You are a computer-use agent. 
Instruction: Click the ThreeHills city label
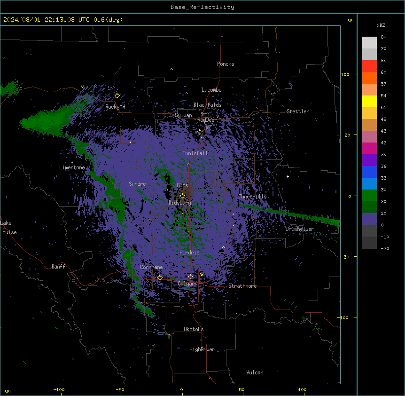pyautogui.click(x=252, y=197)
